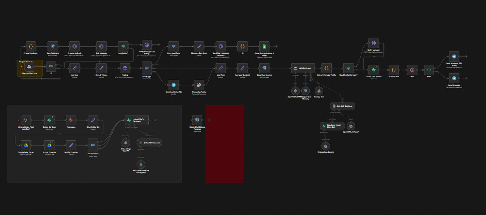Screen dimensions: 486x215
Task: Open the Command Type switch node
Action: (x=174, y=46)
